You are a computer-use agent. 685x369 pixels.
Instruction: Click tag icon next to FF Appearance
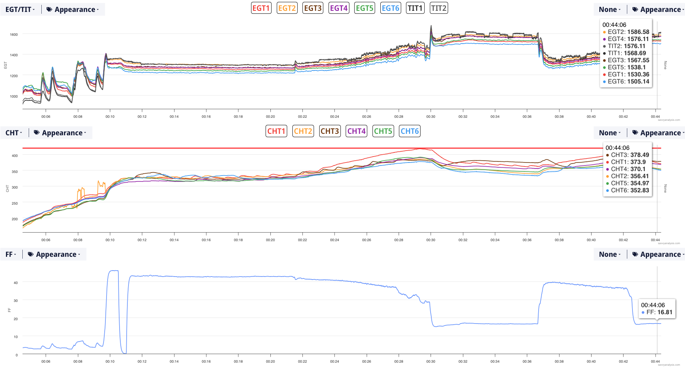(x=31, y=255)
